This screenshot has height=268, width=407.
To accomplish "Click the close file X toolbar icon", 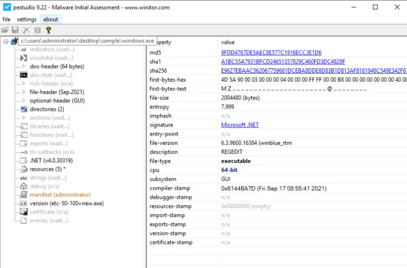I will click(26, 30).
